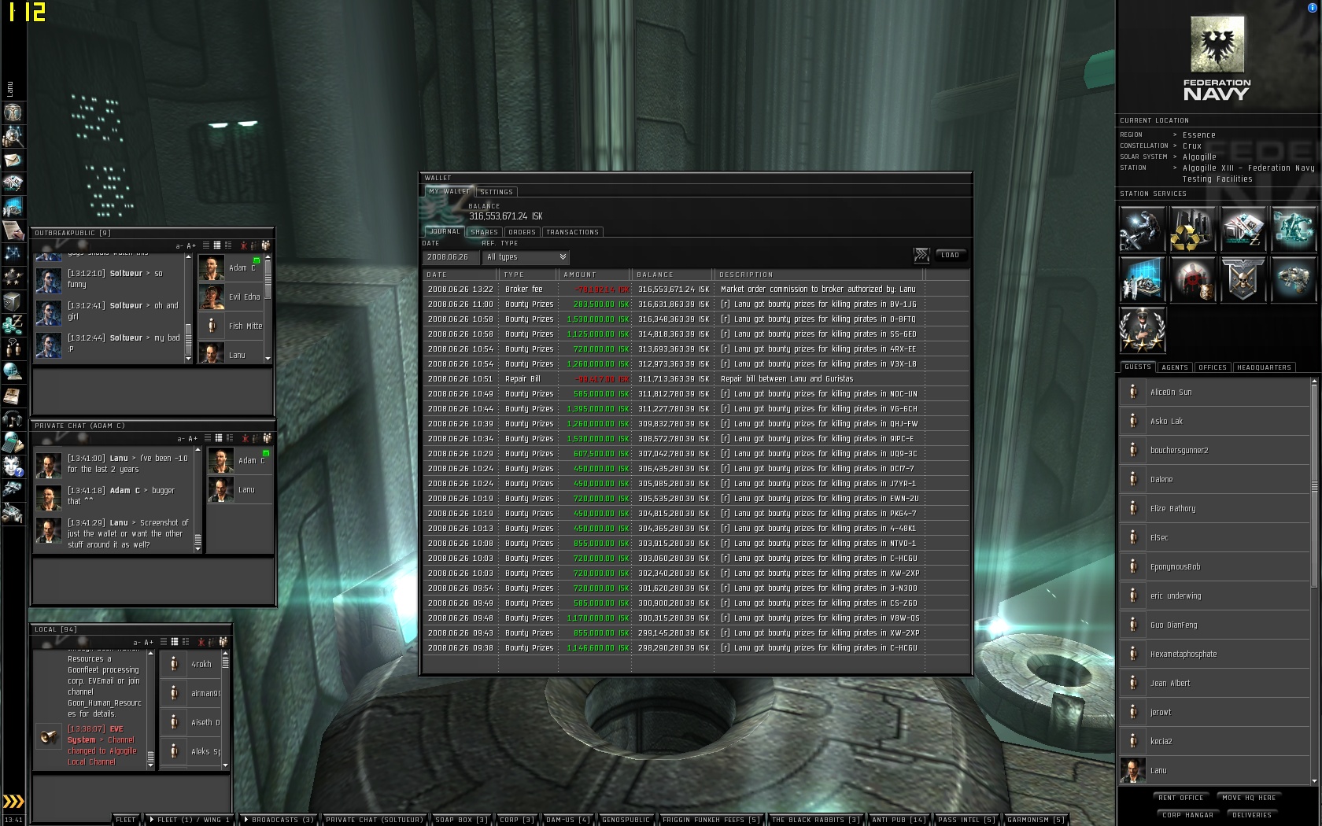This screenshot has height=826, width=1322.
Task: Open the EVE Mail envelope icon
Action: (x=13, y=160)
